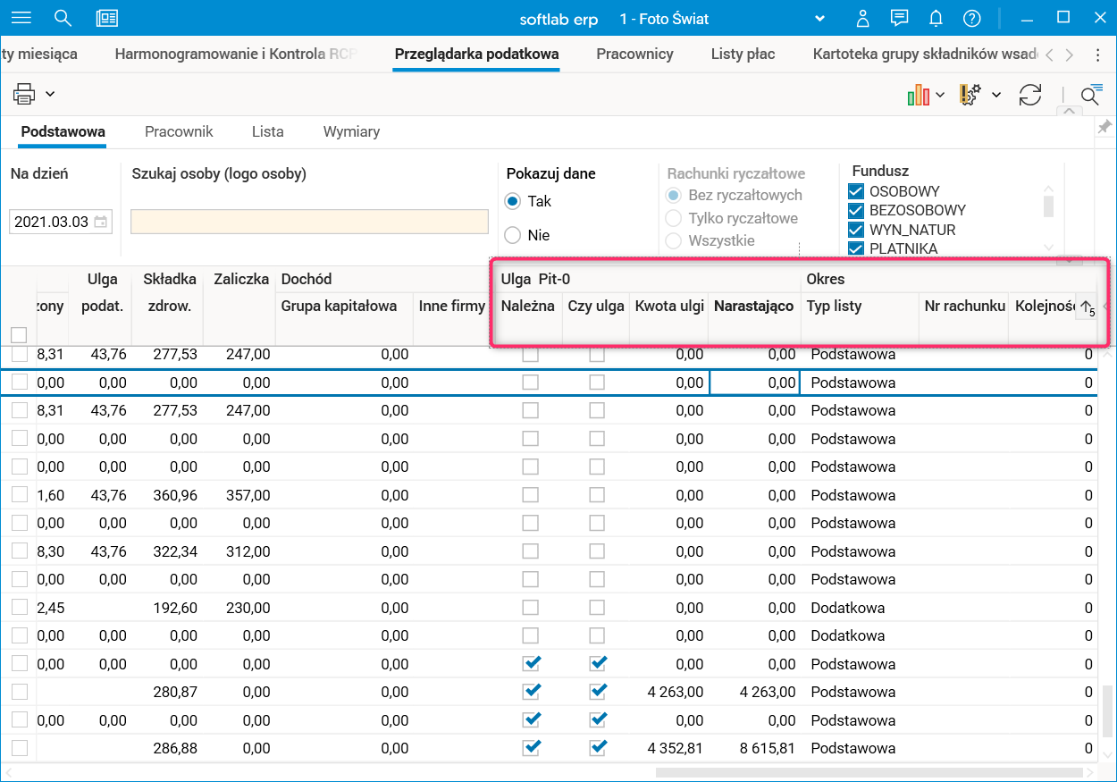This screenshot has width=1117, height=782.
Task: Click the printer icon
Action: tap(24, 94)
